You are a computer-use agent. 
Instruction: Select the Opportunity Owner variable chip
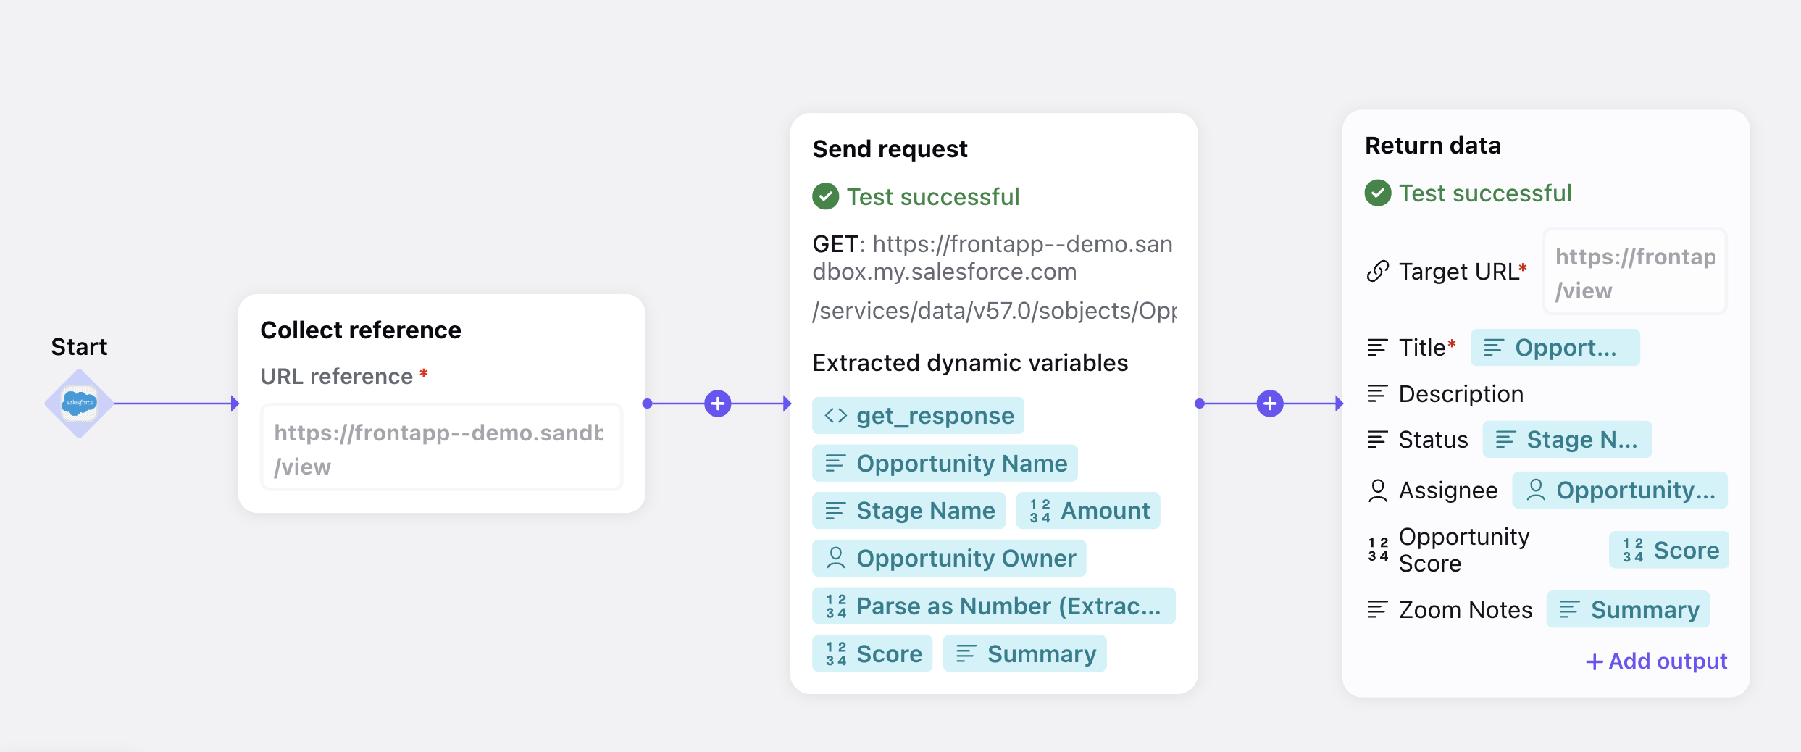coord(949,559)
